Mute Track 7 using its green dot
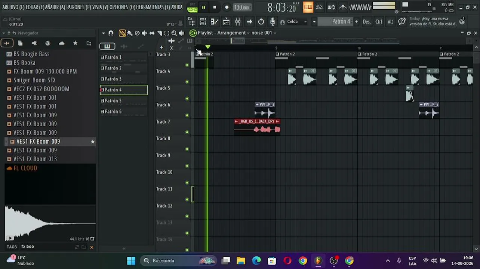480x269 pixels. point(187,132)
